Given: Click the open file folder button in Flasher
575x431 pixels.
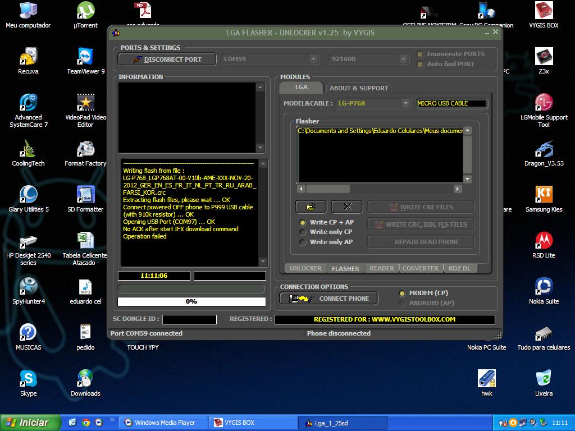Looking at the screenshot, I should (311, 207).
